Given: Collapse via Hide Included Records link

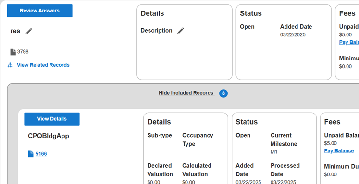Looking at the screenshot, I should [186, 93].
